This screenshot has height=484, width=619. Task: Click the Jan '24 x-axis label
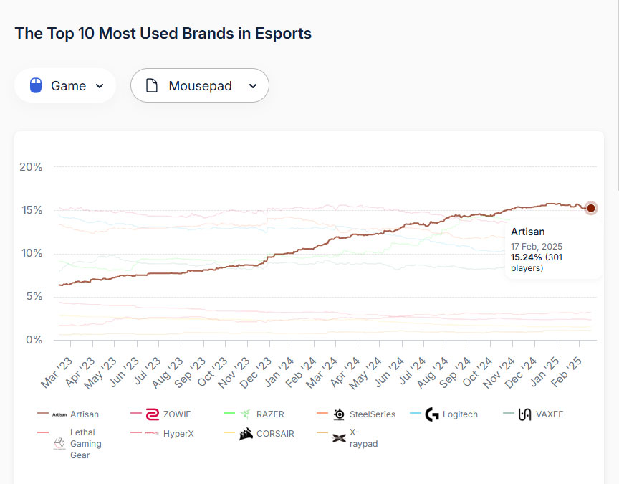[279, 372]
